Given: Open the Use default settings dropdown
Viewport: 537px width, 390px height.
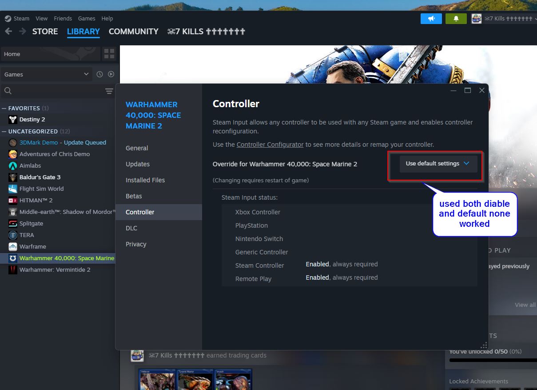Looking at the screenshot, I should click(x=438, y=164).
